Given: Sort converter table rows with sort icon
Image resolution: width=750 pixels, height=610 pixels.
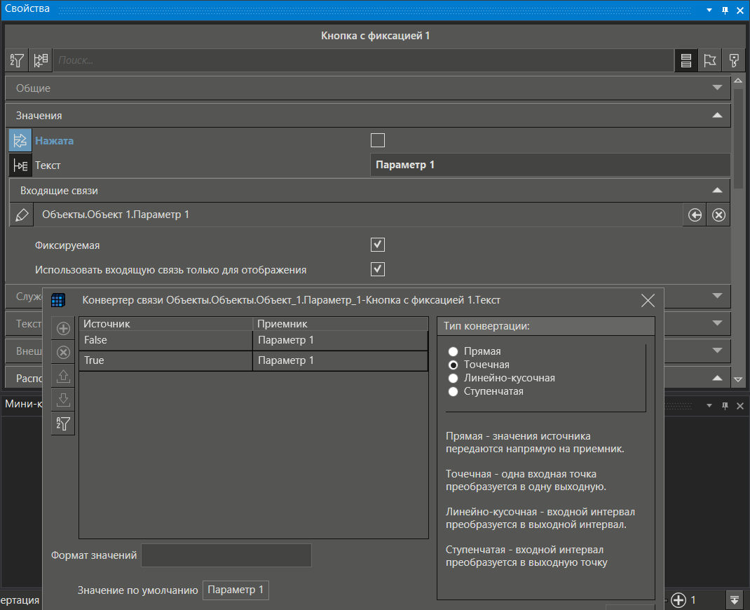Looking at the screenshot, I should pos(63,423).
